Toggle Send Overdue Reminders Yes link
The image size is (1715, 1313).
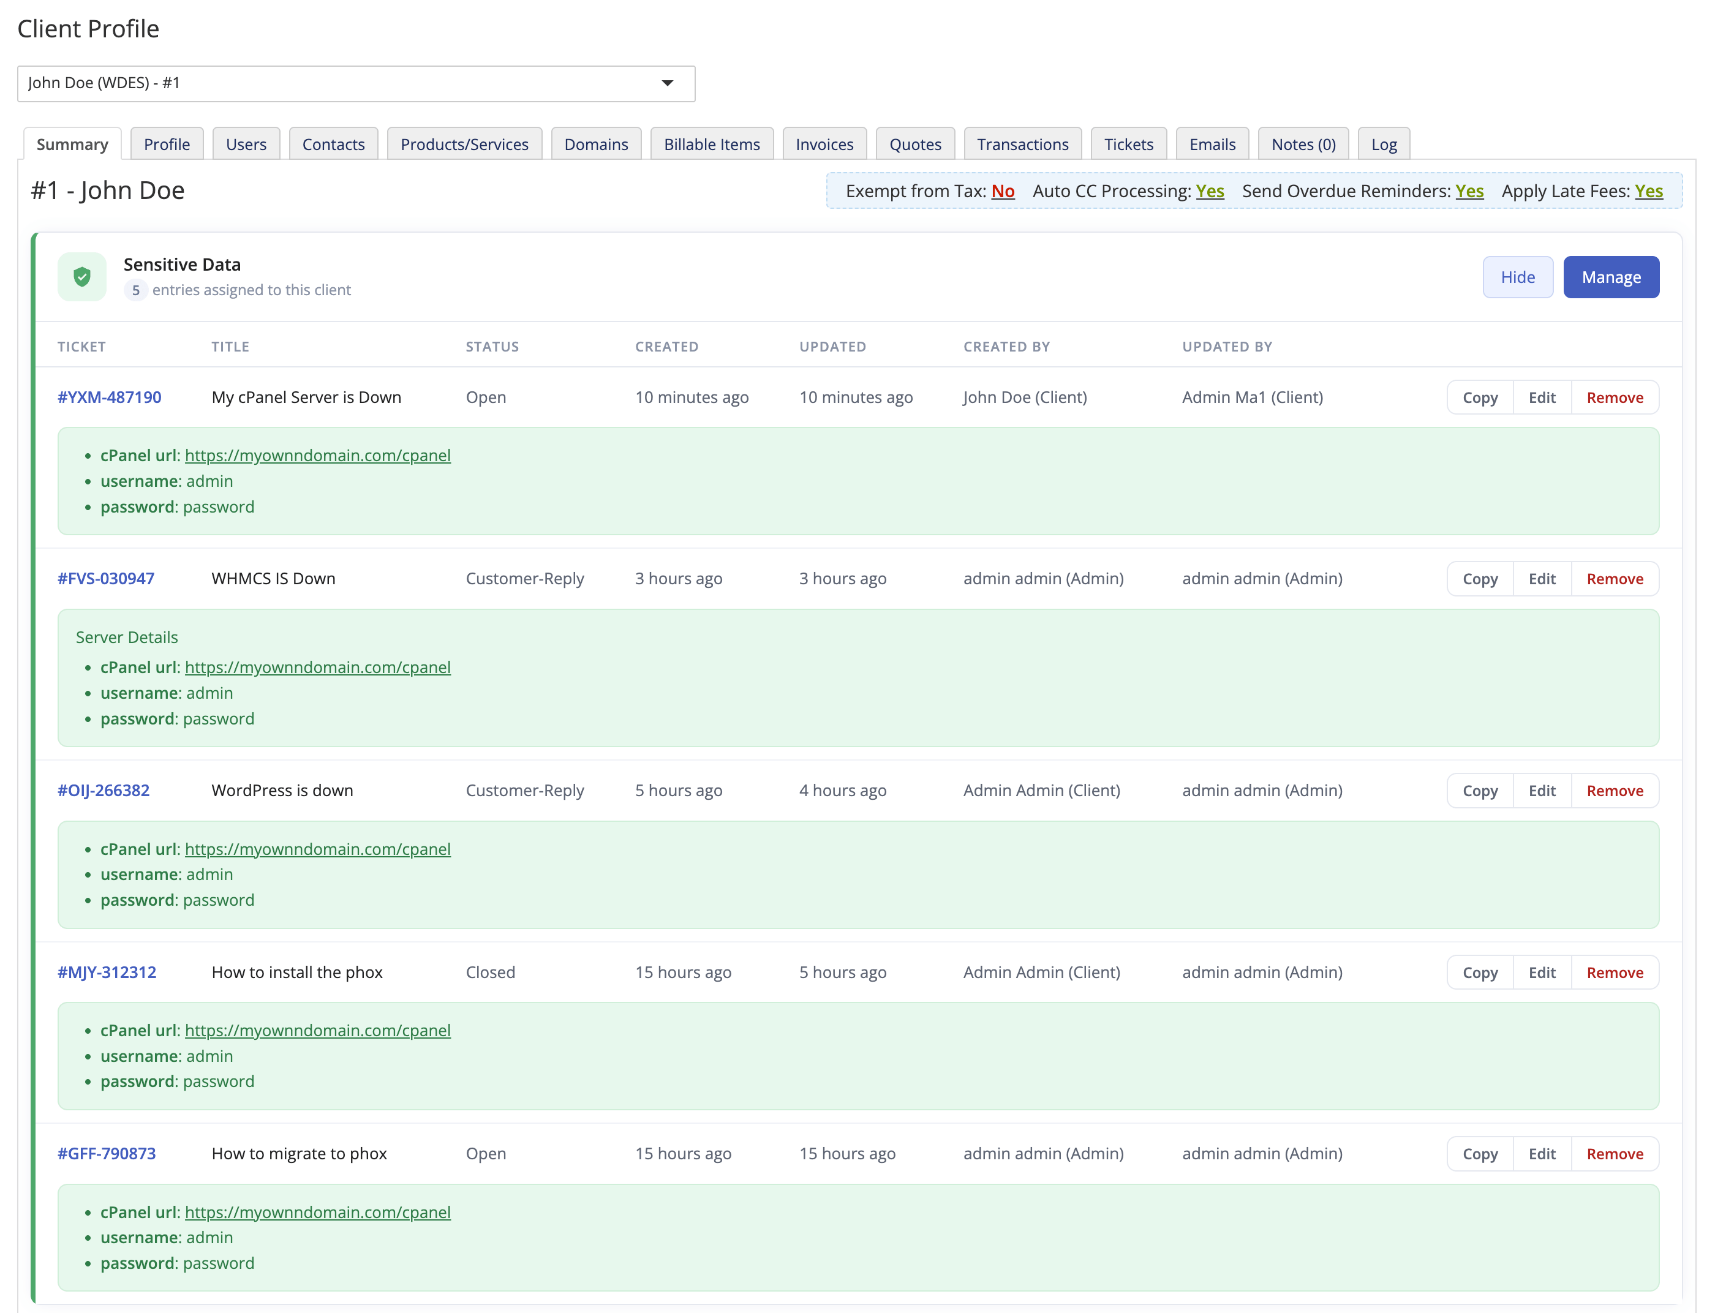(x=1469, y=192)
